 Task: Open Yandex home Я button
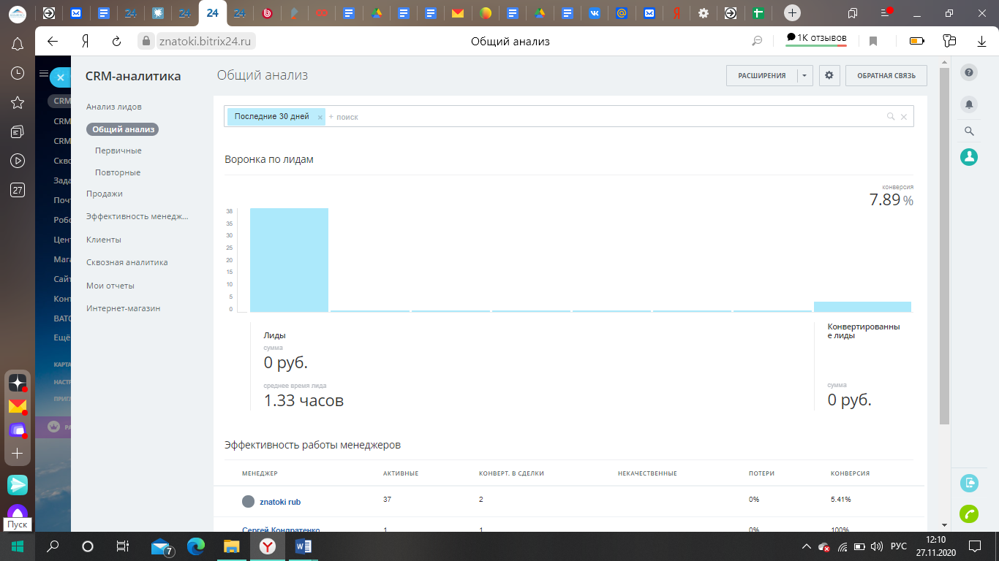pyautogui.click(x=85, y=42)
